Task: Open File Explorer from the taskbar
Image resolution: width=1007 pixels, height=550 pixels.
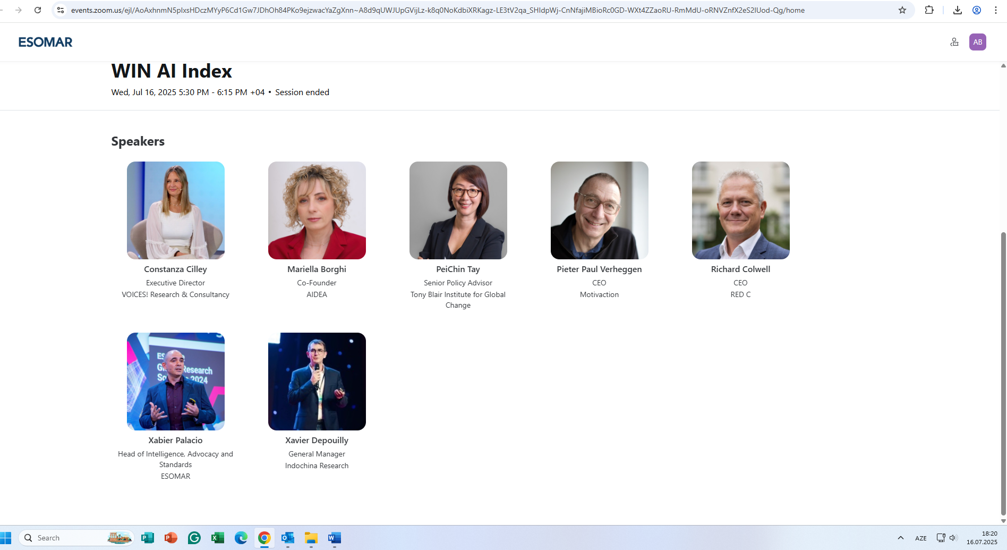Action: (311, 538)
